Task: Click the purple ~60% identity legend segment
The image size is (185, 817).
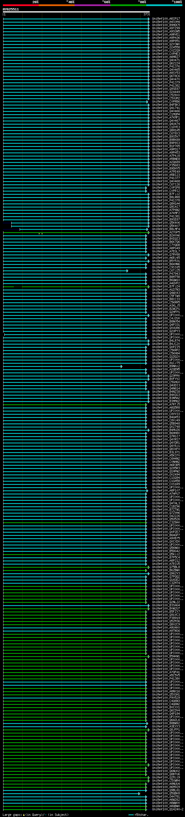Action: [92, 5]
